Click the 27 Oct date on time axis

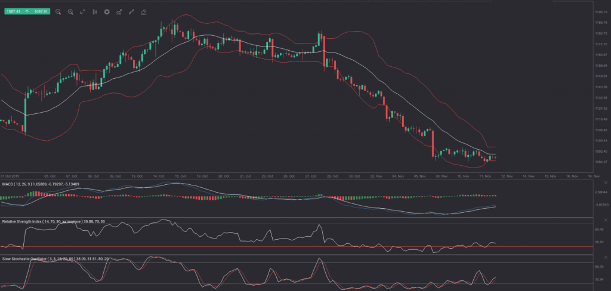click(x=310, y=177)
